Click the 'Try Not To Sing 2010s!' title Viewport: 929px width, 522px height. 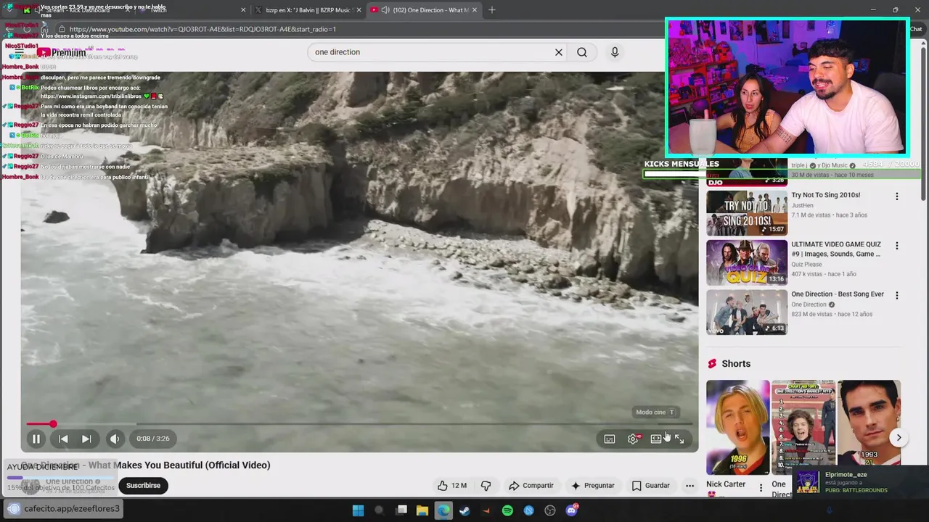pyautogui.click(x=826, y=195)
